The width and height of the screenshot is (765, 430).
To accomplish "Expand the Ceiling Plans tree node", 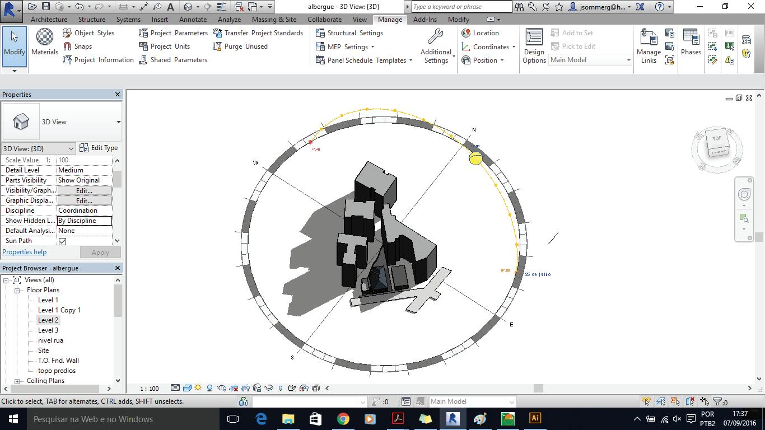I will tap(17, 381).
